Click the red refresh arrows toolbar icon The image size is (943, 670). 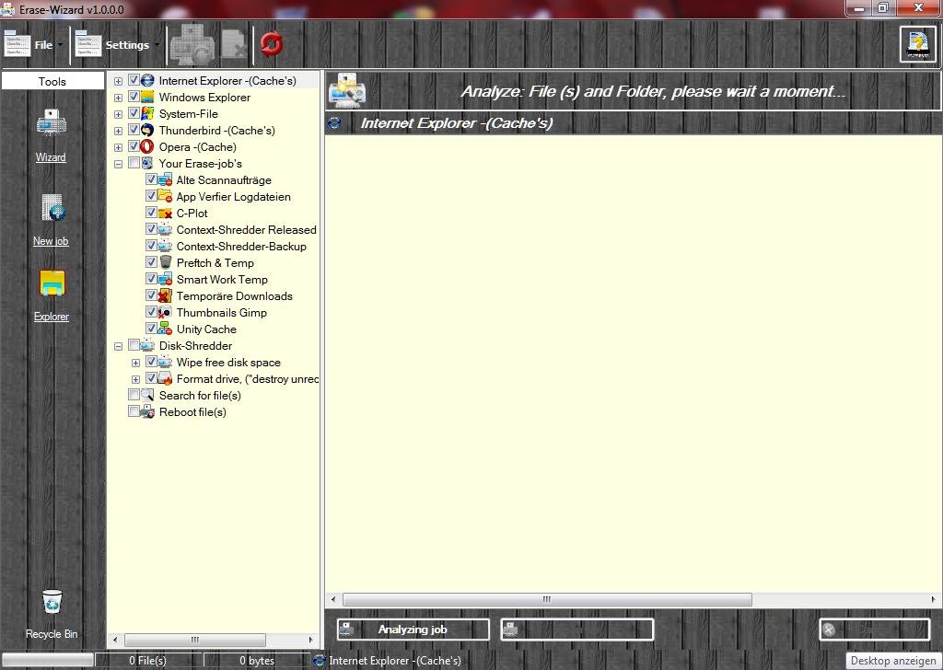point(272,44)
